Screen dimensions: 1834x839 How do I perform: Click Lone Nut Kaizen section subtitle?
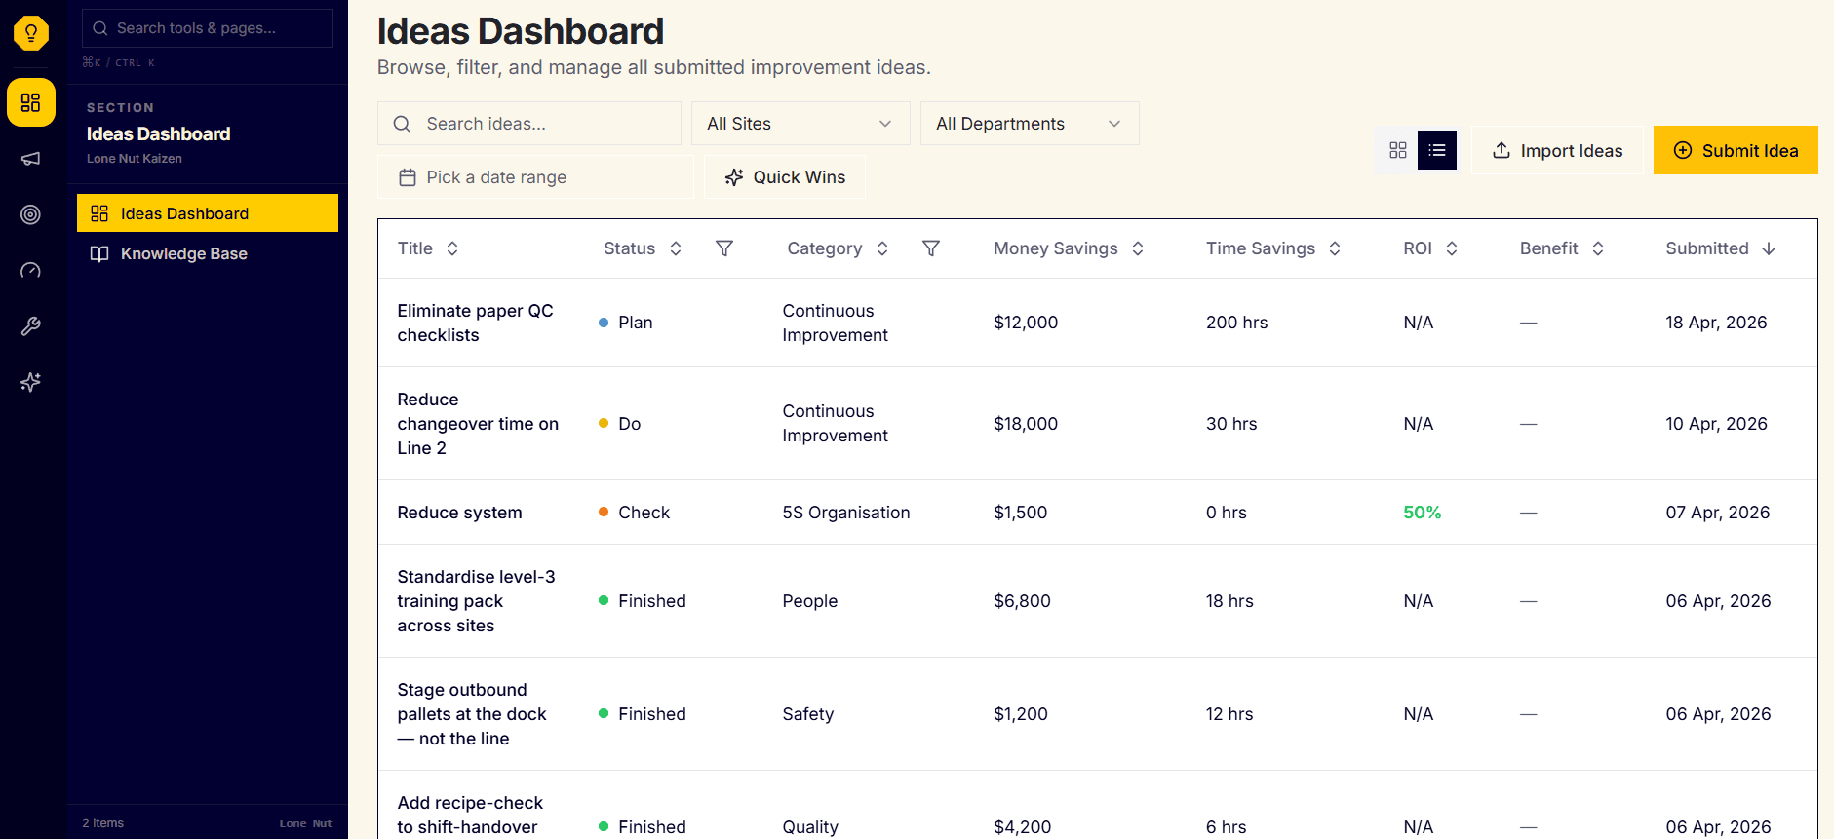point(135,159)
